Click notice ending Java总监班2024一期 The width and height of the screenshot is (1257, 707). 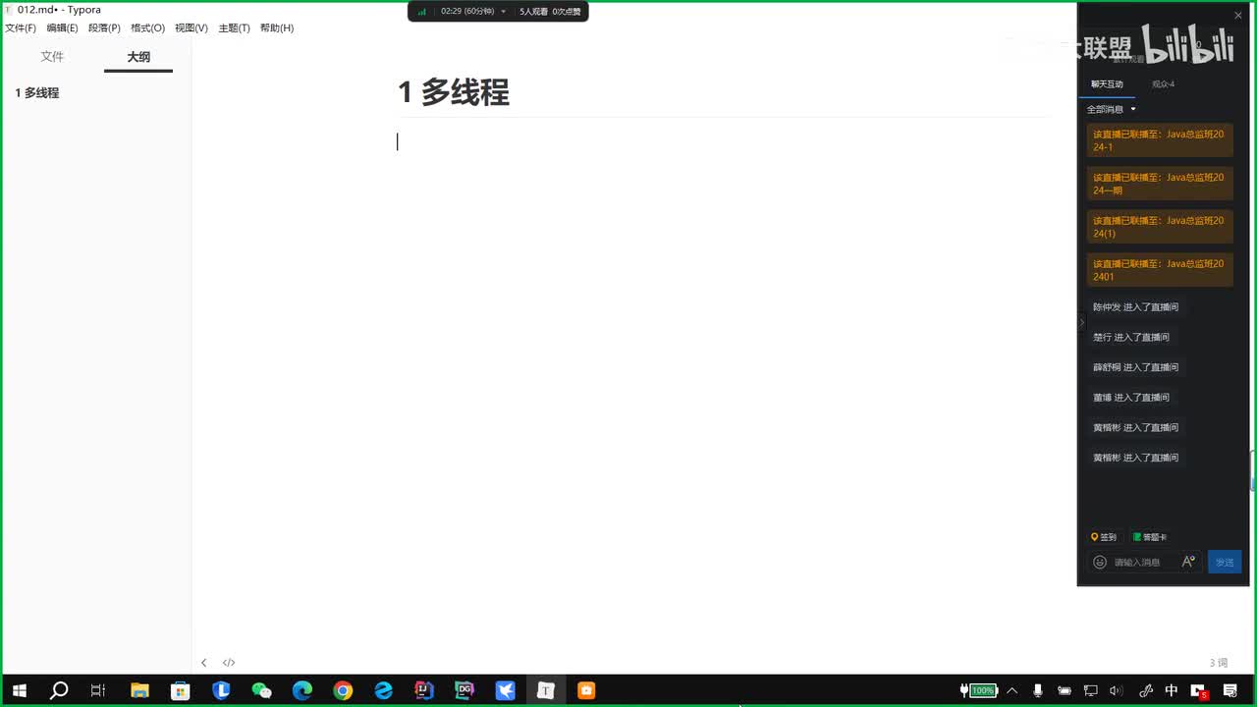(1160, 184)
